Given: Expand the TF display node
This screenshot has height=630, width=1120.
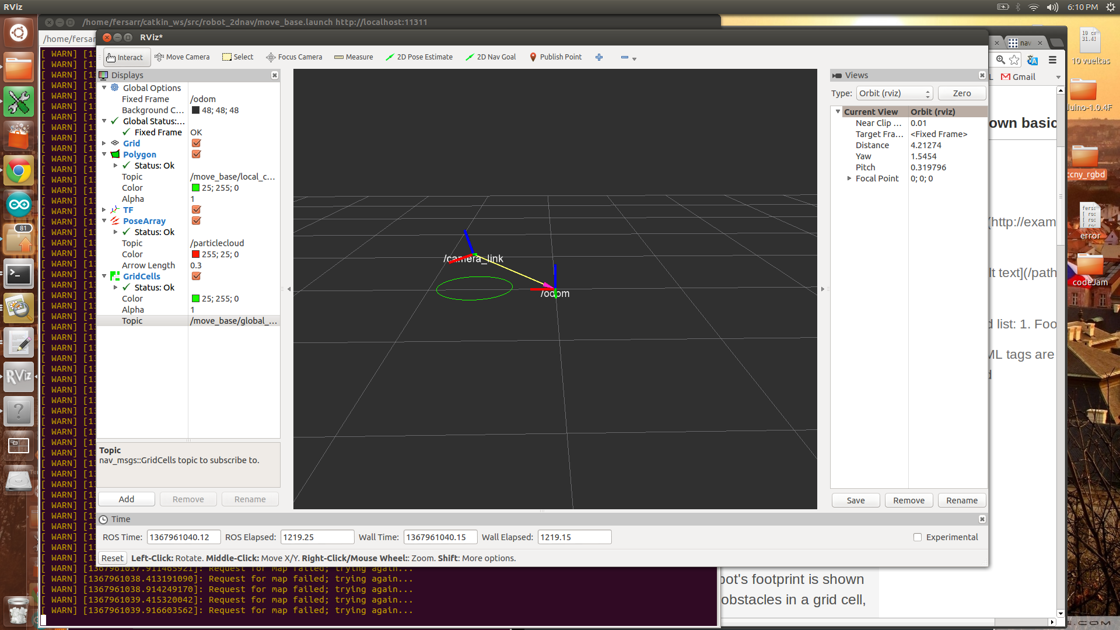Looking at the screenshot, I should [x=104, y=210].
